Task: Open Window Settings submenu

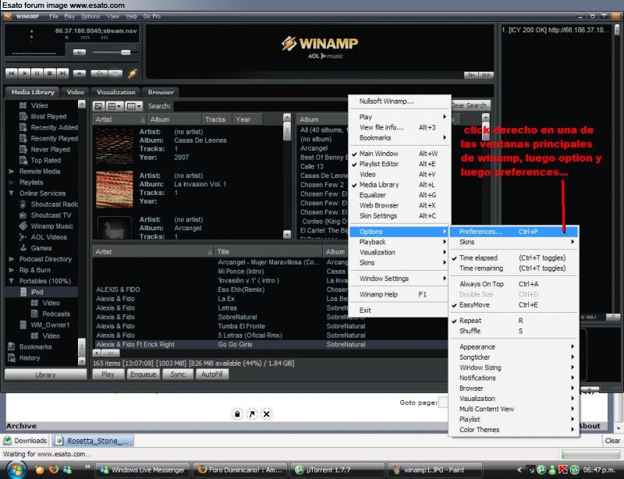Action: (399, 279)
